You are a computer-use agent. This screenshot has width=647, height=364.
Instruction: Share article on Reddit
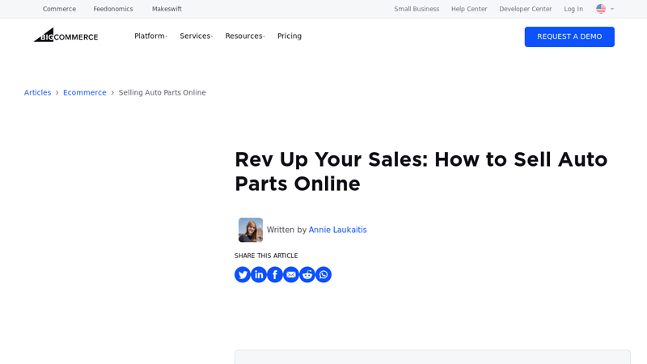tap(307, 275)
